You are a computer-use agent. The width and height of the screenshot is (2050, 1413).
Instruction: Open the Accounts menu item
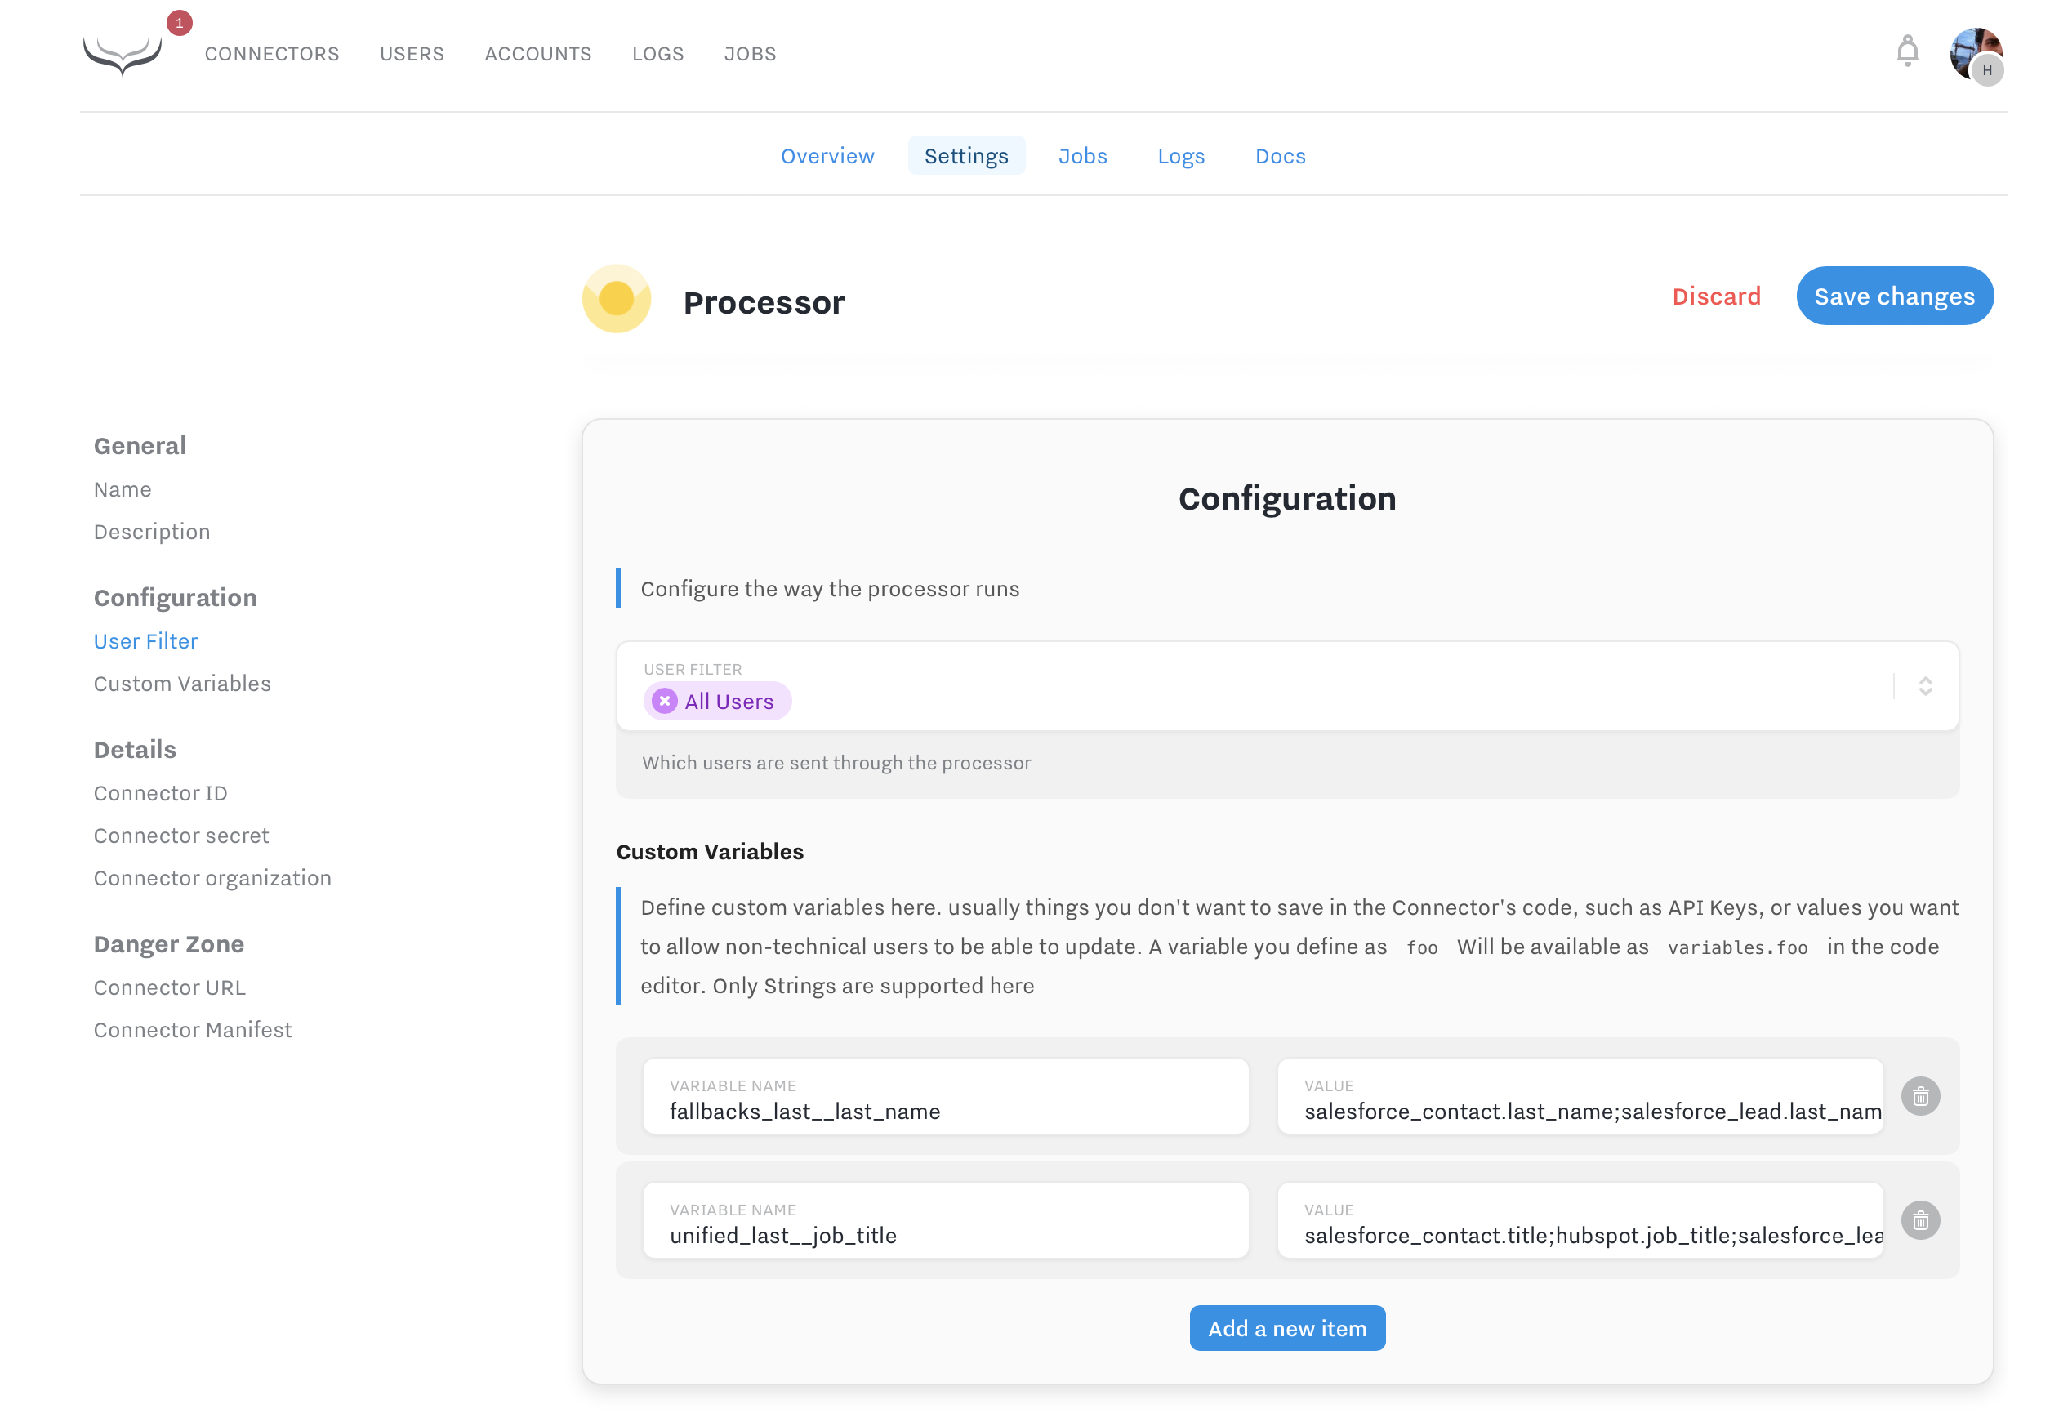tap(537, 54)
